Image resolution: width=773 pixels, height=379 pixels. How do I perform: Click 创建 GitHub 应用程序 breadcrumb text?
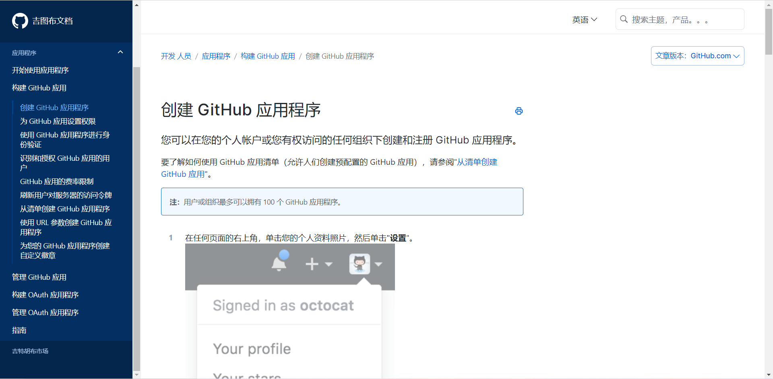click(x=340, y=56)
